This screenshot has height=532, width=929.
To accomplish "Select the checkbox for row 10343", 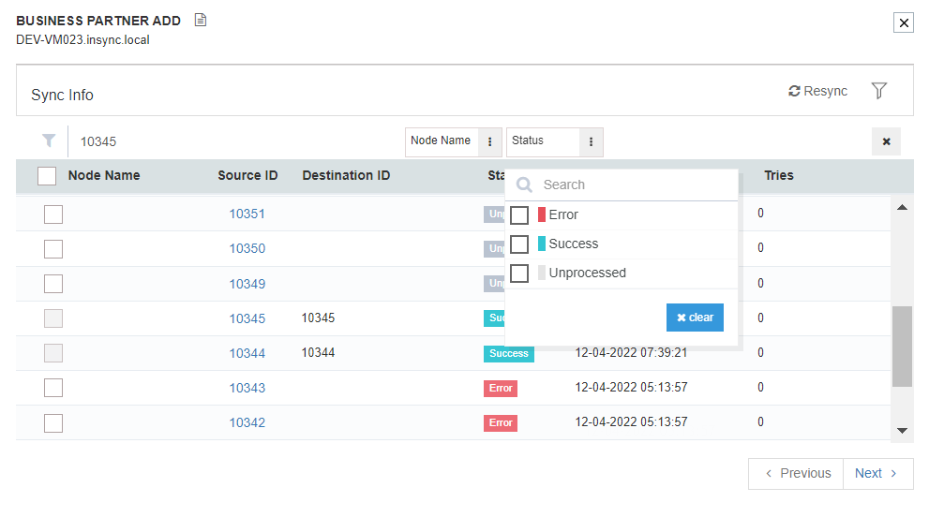I will [53, 388].
